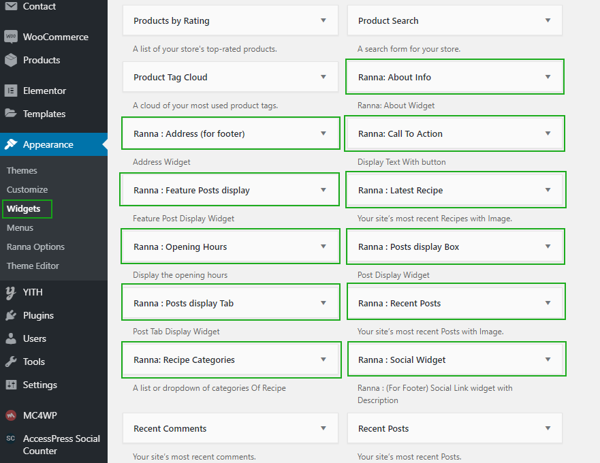This screenshot has width=600, height=463.
Task: Expand Ranna: Call To Action arrow
Action: point(548,133)
